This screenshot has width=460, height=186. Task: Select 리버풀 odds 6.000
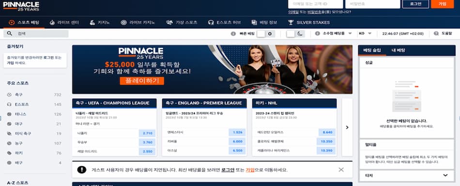237,142
